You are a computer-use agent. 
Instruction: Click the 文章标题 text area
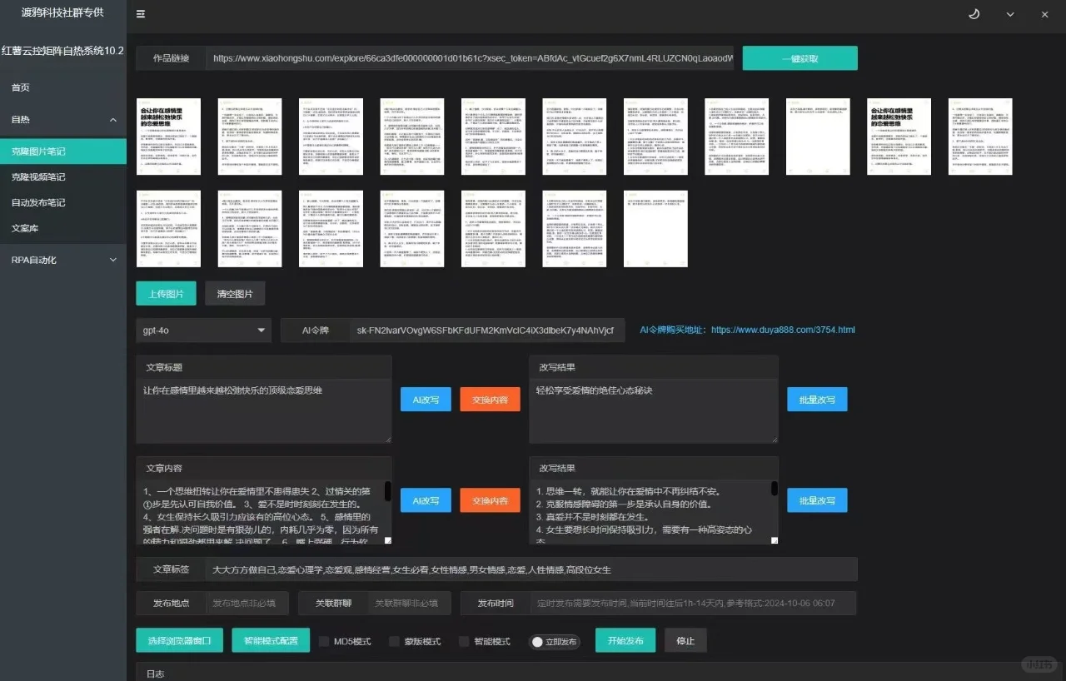264,411
